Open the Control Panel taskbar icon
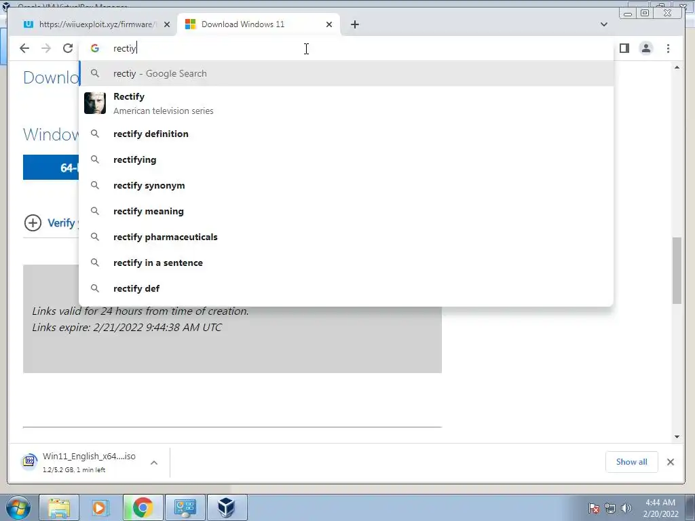Viewport: 695px width, 521px height. tap(185, 507)
